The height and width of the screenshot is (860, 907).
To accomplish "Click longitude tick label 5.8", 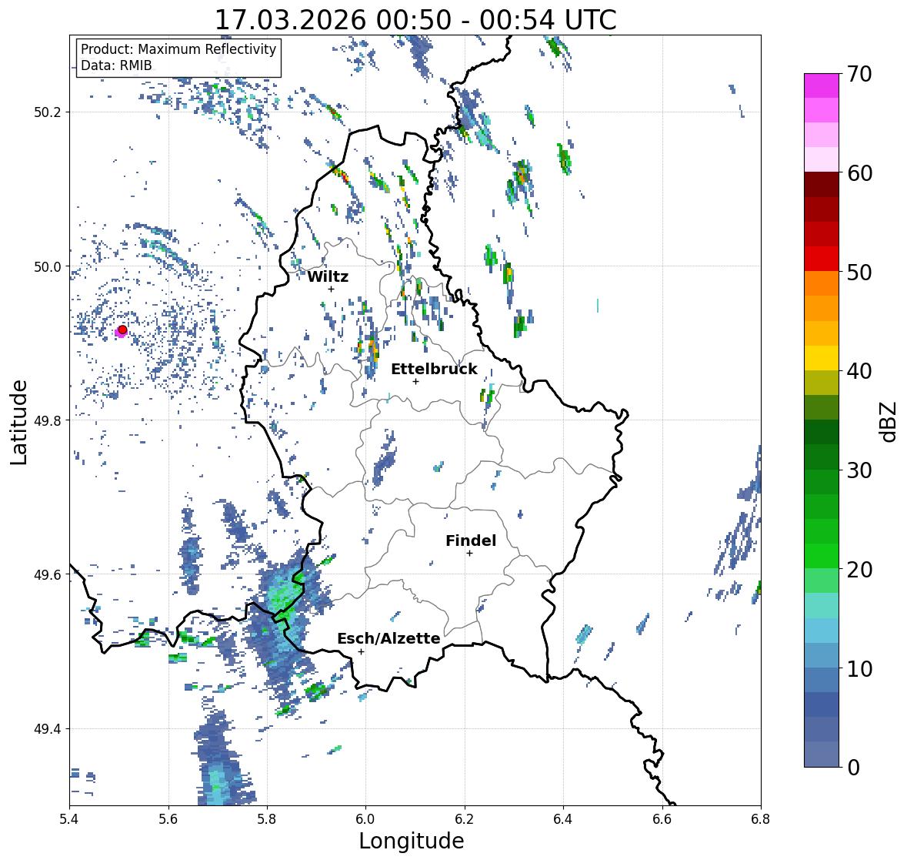I will (267, 818).
